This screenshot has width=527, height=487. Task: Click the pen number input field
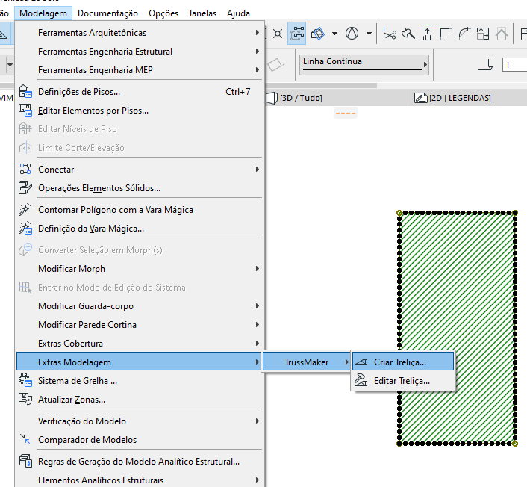coord(514,64)
